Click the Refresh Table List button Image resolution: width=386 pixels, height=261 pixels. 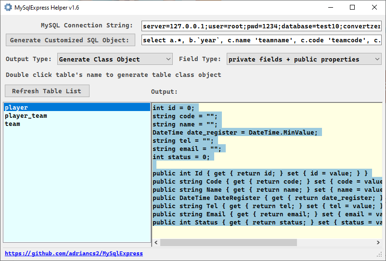pos(47,91)
